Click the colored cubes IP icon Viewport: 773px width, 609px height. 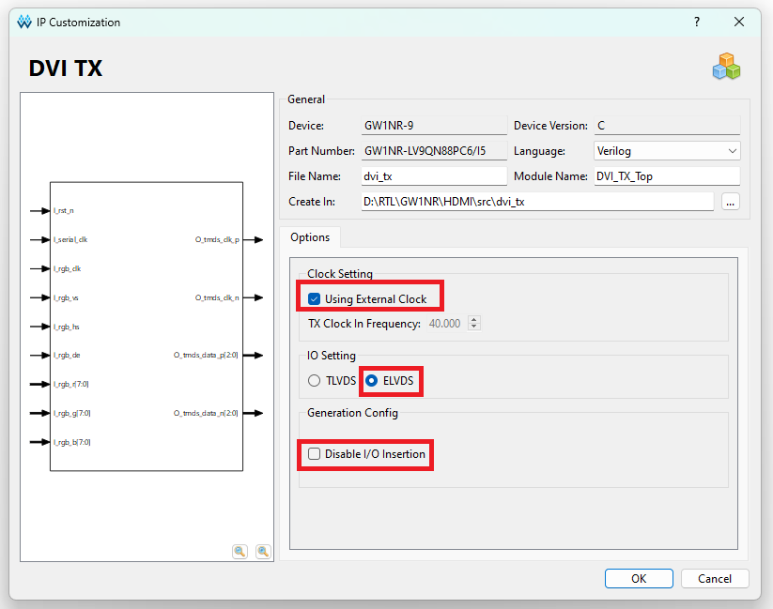click(x=726, y=67)
